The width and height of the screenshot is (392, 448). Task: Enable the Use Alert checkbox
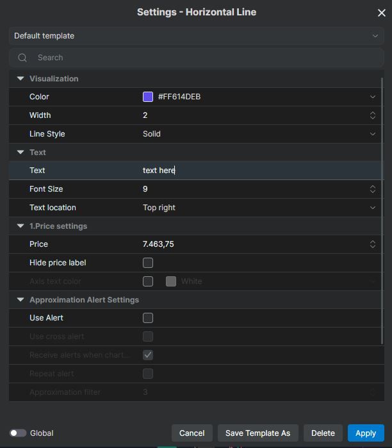click(x=148, y=318)
